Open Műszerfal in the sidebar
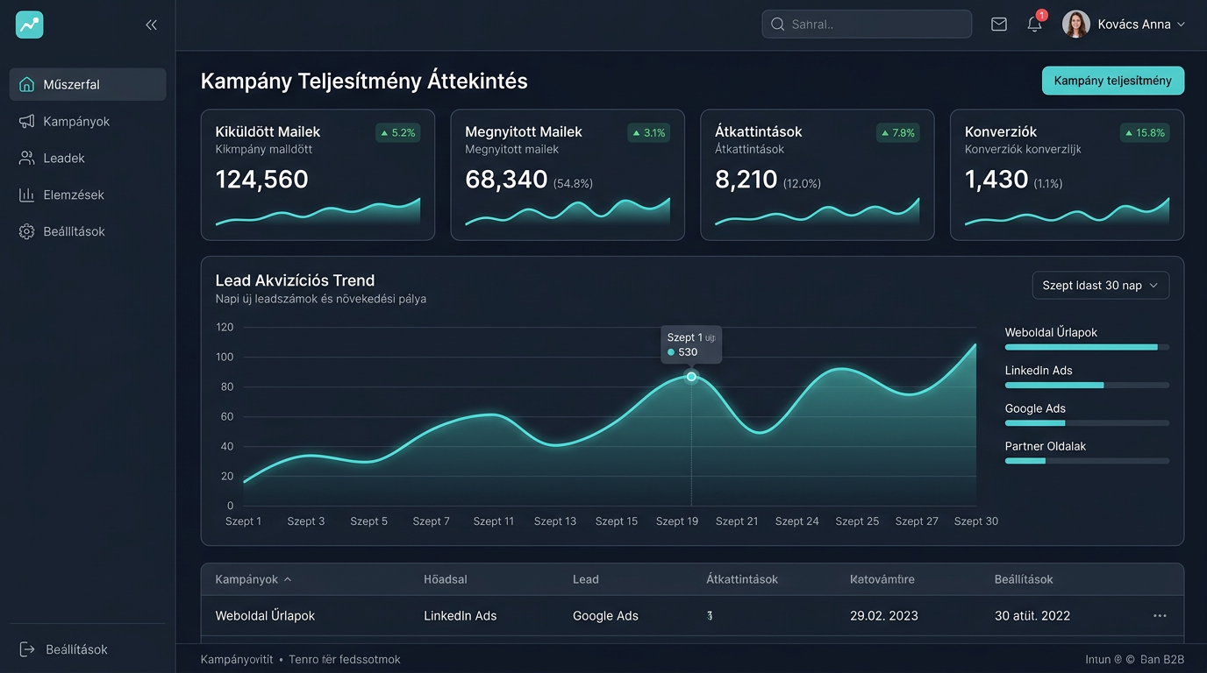 88,85
